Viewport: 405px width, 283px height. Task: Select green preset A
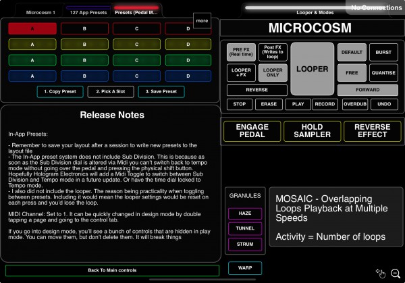(32, 60)
